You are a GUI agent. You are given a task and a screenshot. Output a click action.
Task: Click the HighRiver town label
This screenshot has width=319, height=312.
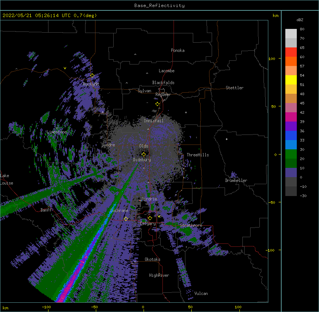[x=159, y=275]
